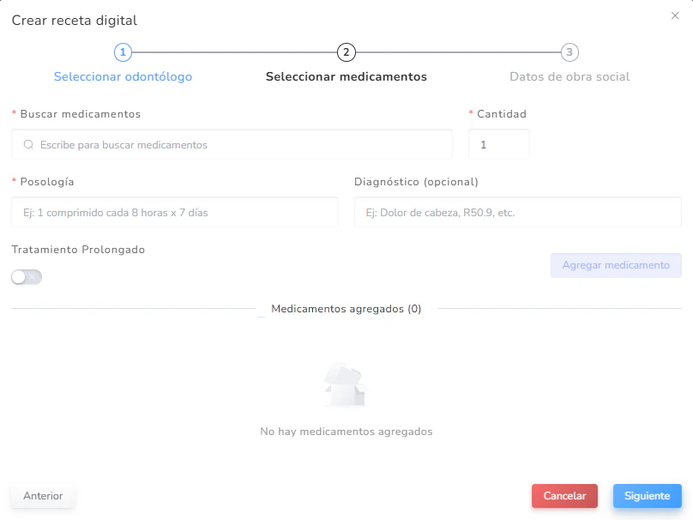The image size is (693, 520).
Task: Click the blue Siguiente button
Action: [x=647, y=496]
